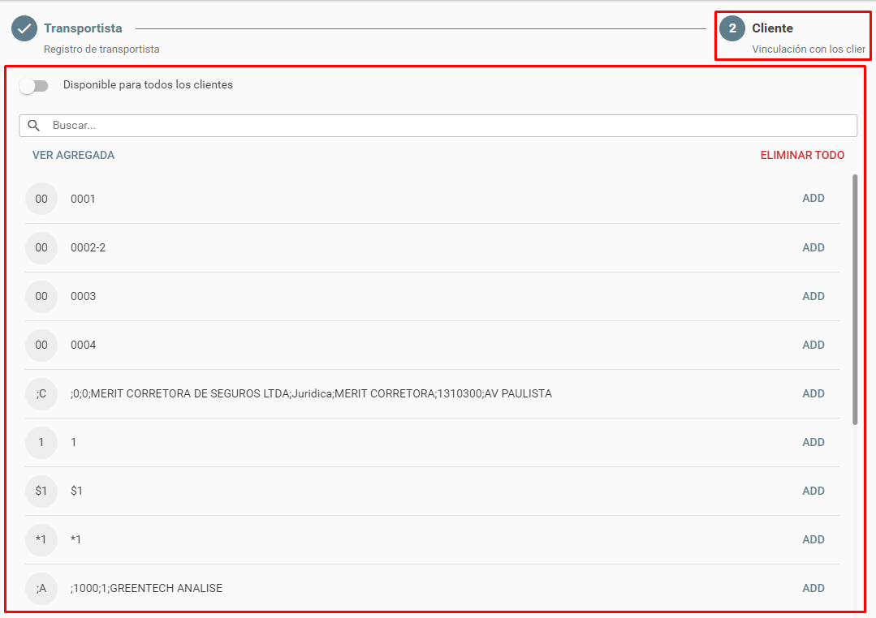876x618 pixels.
Task: Select the 0003 client name text
Action: coord(83,296)
